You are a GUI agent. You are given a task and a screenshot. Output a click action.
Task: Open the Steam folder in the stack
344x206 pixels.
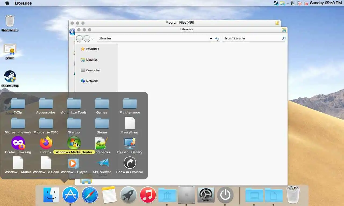(102, 126)
